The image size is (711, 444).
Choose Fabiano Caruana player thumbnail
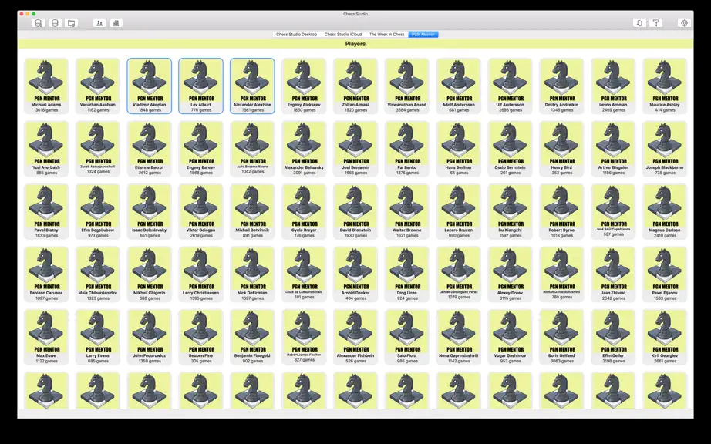tap(46, 274)
